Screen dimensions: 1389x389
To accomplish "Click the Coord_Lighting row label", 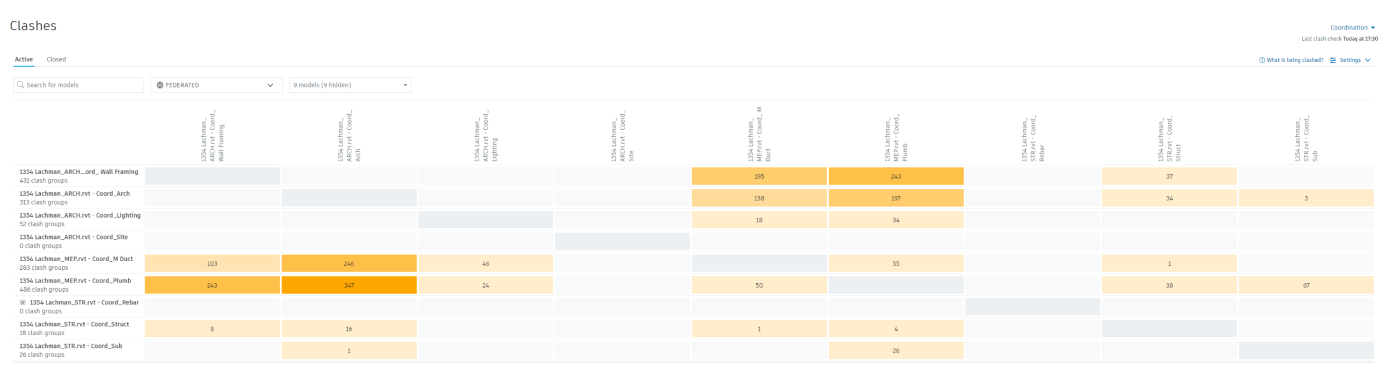I will click(x=80, y=215).
